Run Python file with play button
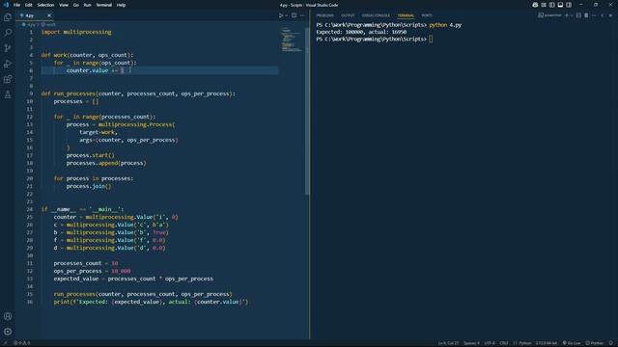 coord(281,15)
